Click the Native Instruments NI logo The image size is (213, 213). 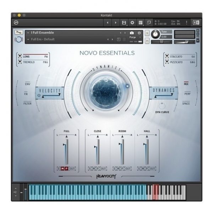tap(196, 23)
